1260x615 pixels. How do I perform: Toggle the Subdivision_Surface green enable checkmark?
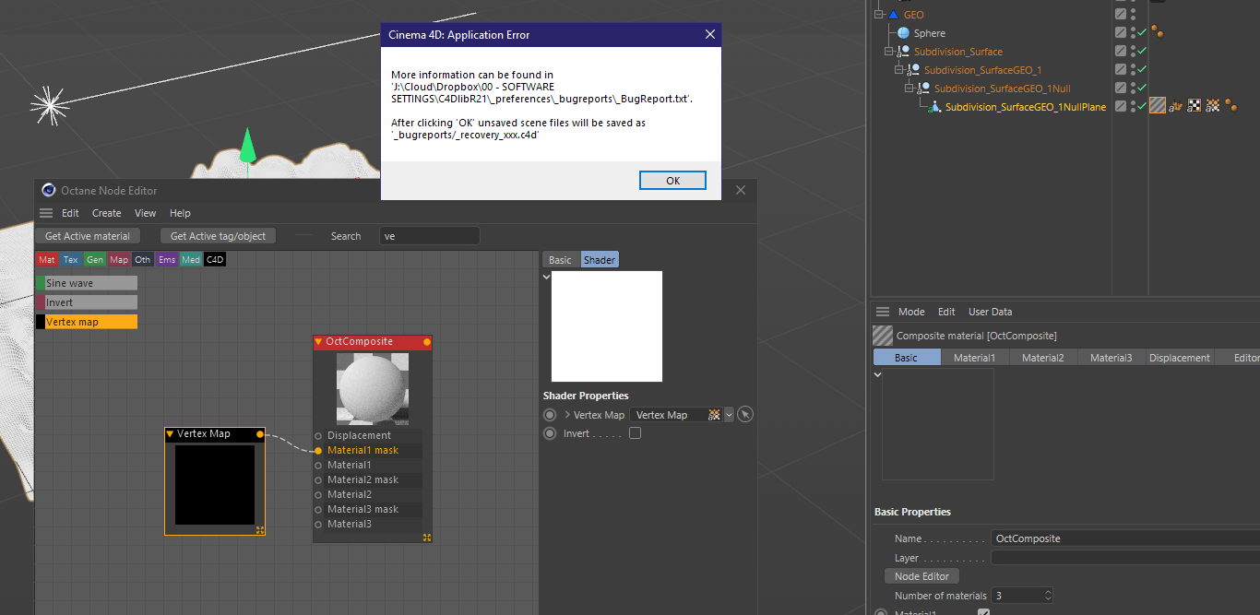coord(1142,52)
